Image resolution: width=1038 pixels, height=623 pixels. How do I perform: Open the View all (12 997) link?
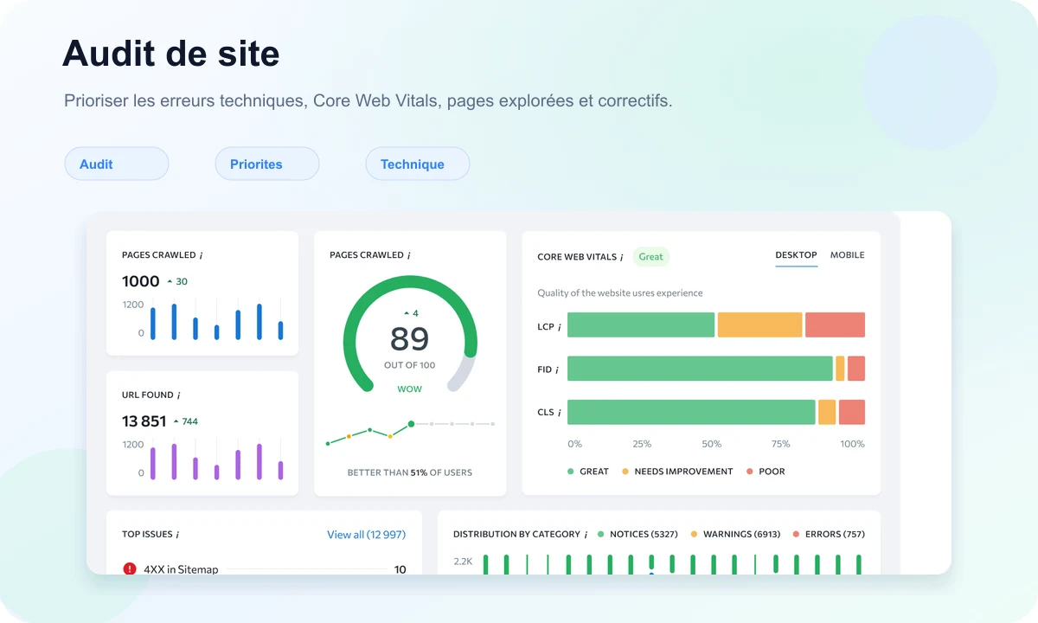click(x=366, y=535)
